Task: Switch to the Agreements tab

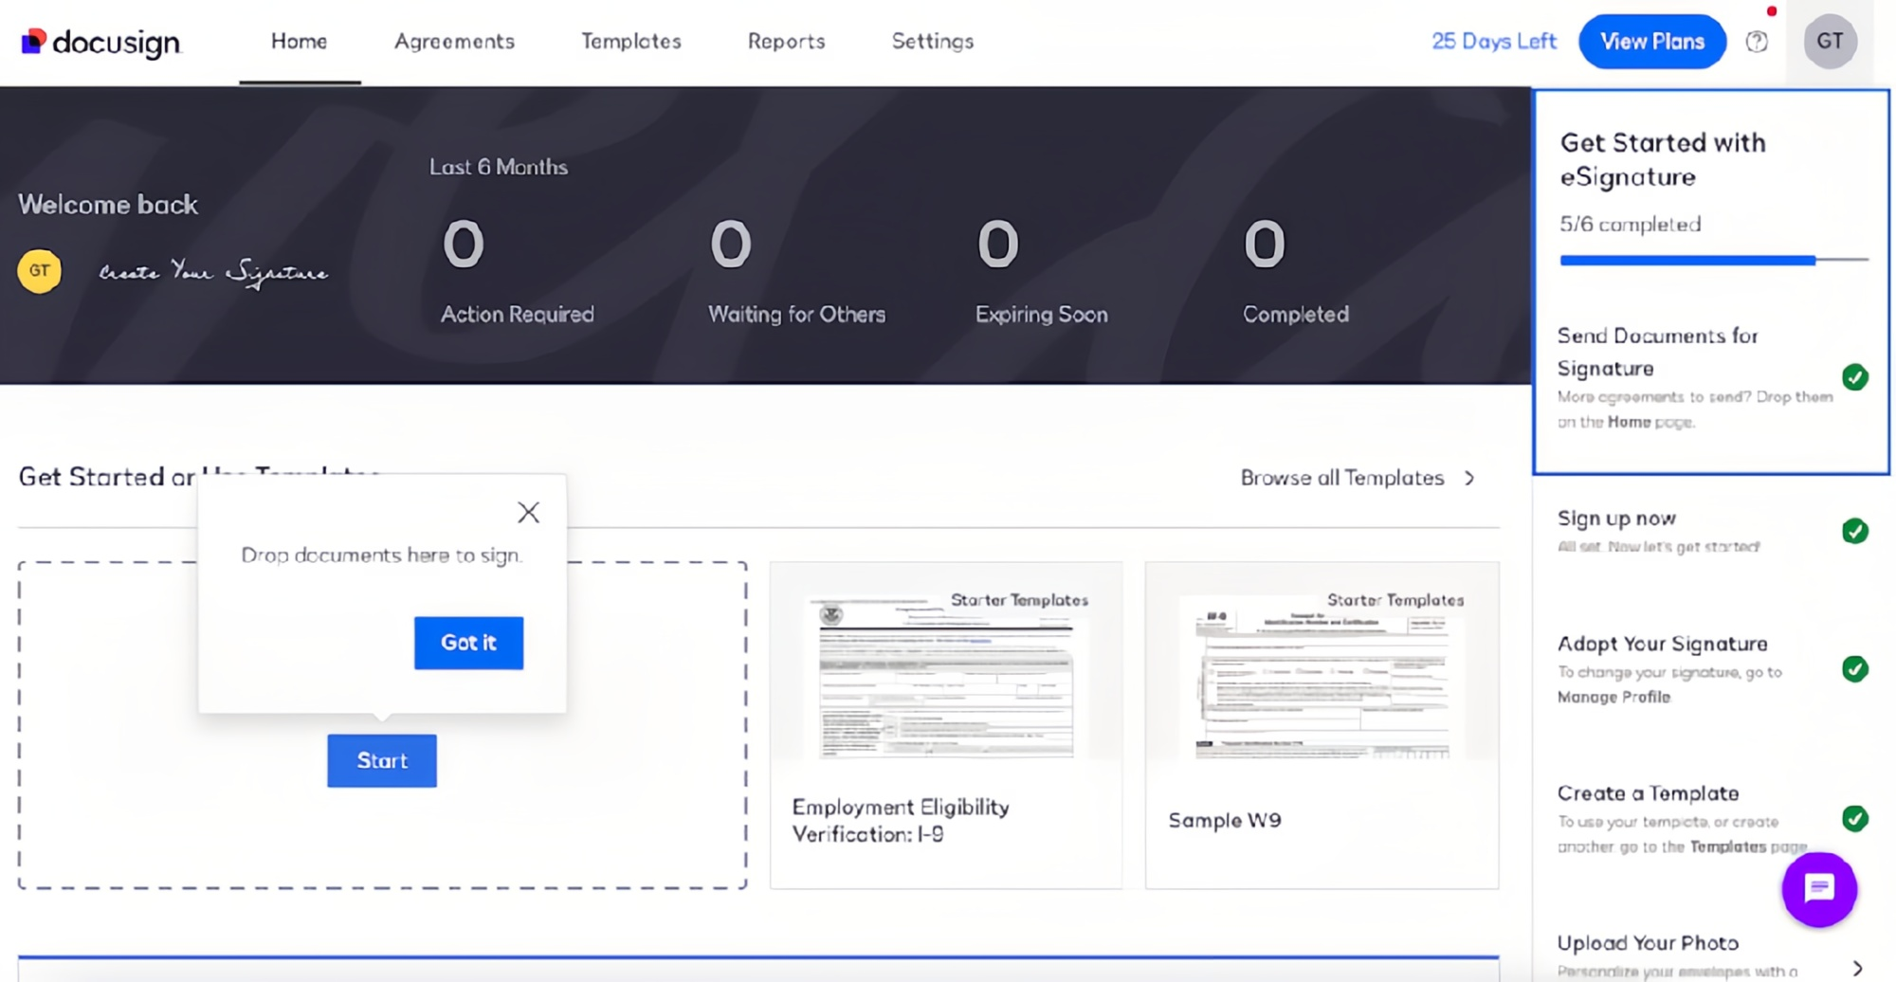Action: click(454, 42)
